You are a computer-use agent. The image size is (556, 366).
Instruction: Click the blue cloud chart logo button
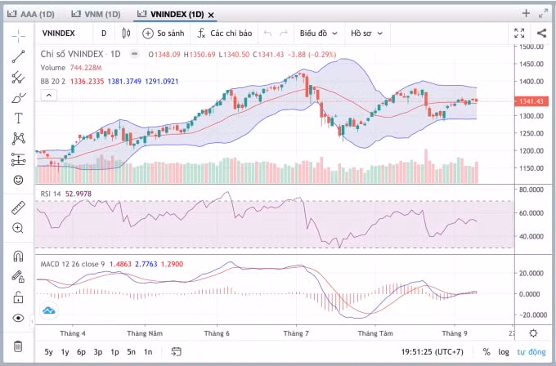pyautogui.click(x=49, y=310)
